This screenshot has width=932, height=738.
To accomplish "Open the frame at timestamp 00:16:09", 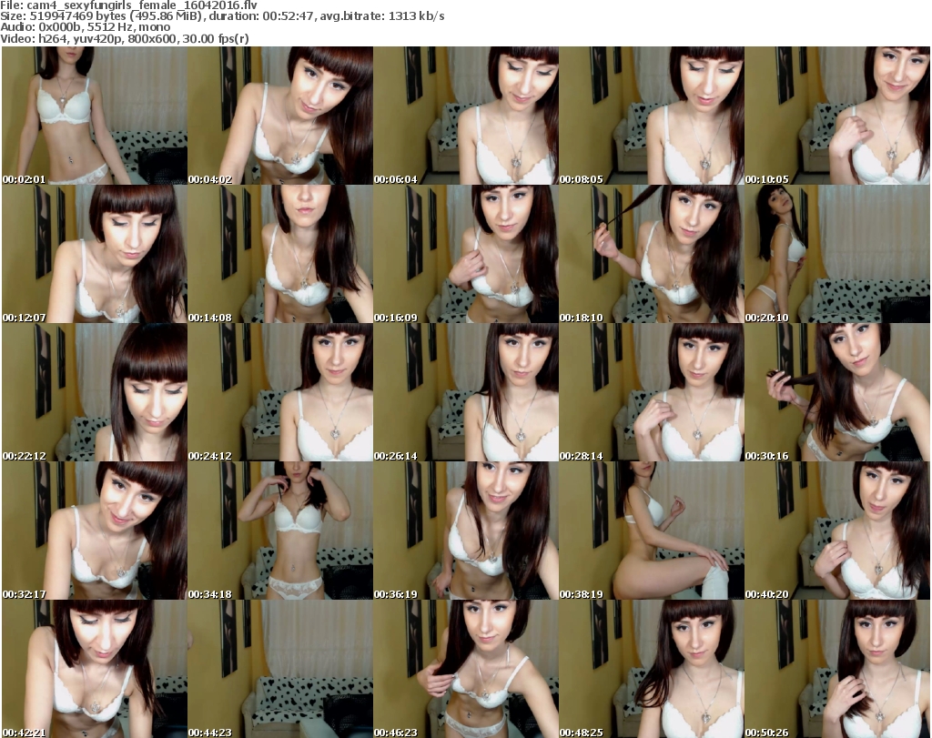I will pos(466,254).
